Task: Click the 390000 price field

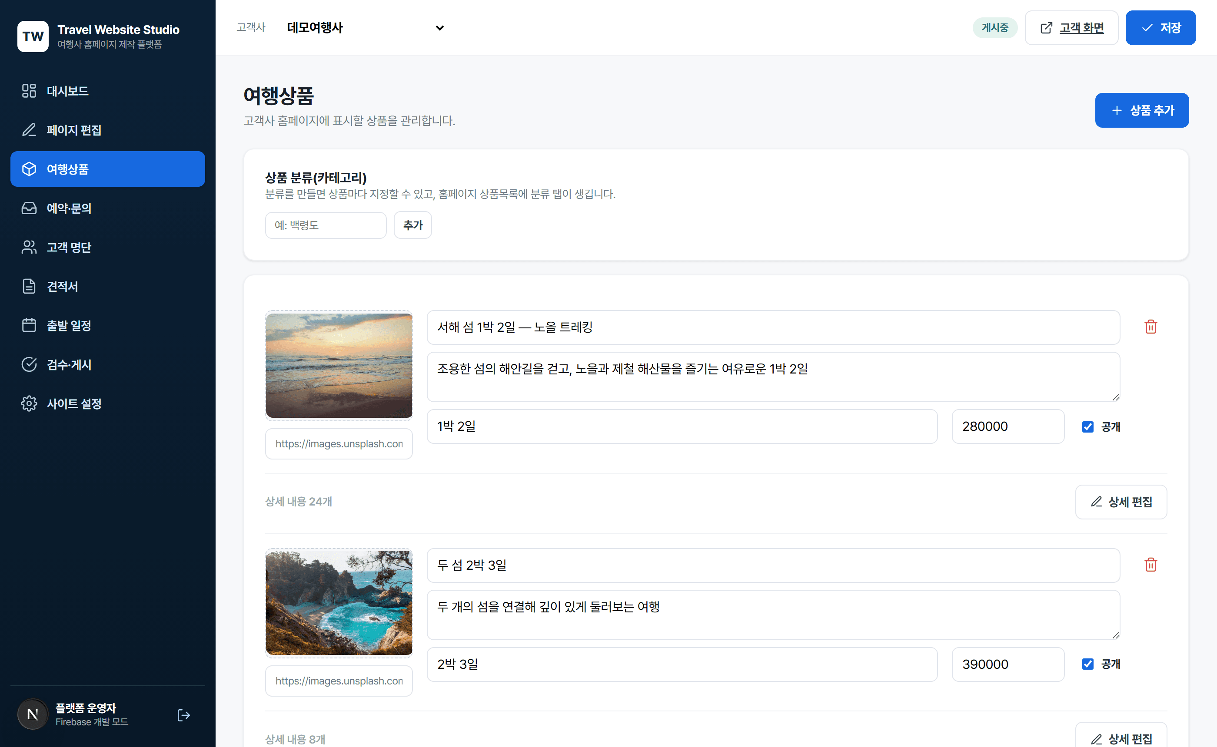Action: 1008,664
